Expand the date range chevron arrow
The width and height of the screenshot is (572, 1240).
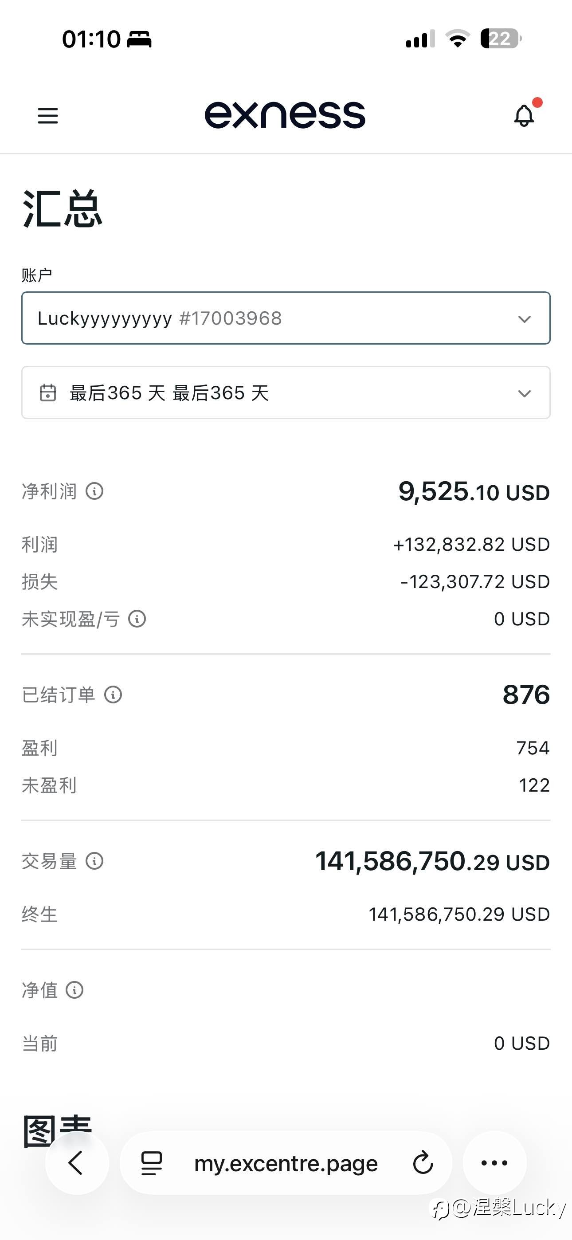[x=524, y=393]
